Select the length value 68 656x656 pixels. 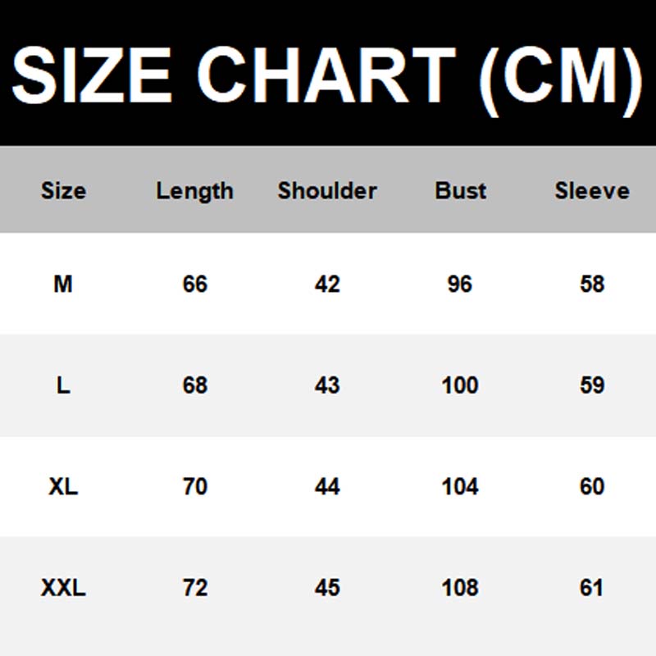[x=195, y=385]
